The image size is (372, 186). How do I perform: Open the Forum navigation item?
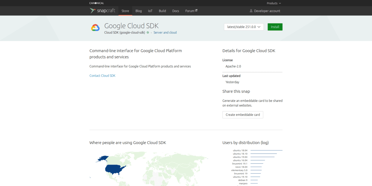[191, 11]
